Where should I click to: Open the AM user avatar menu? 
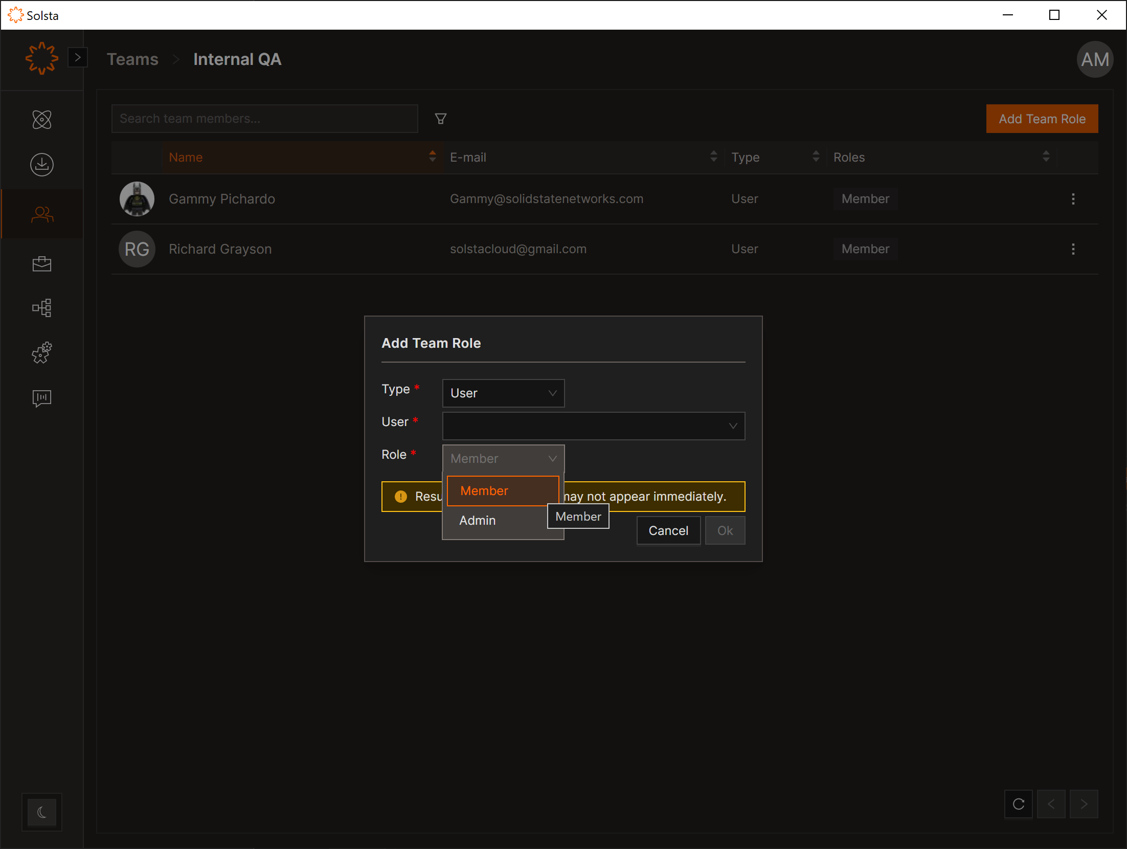tap(1095, 59)
